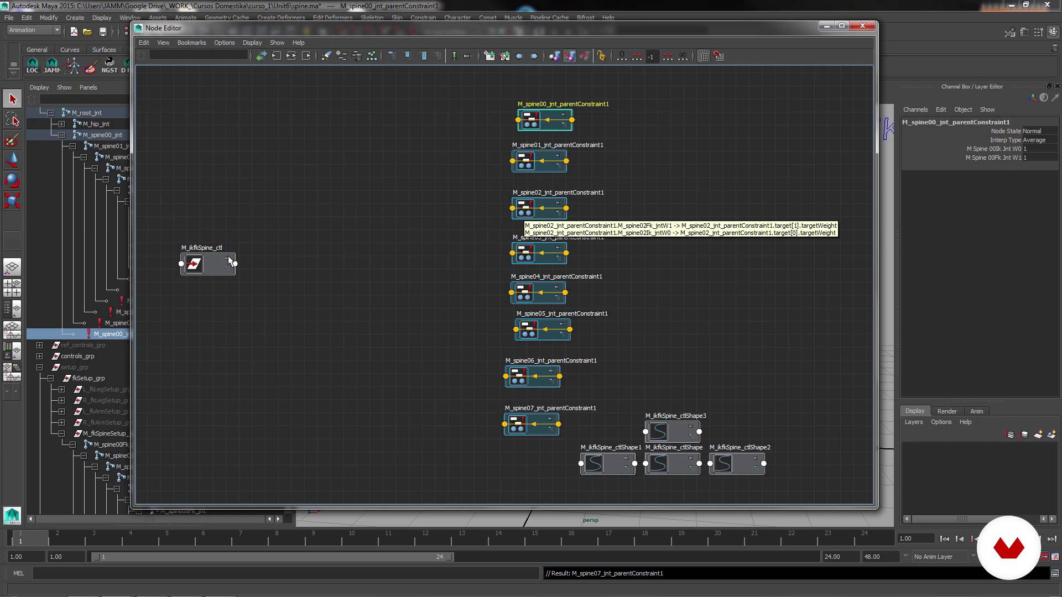Click the JAMM shelf button

pos(52,65)
